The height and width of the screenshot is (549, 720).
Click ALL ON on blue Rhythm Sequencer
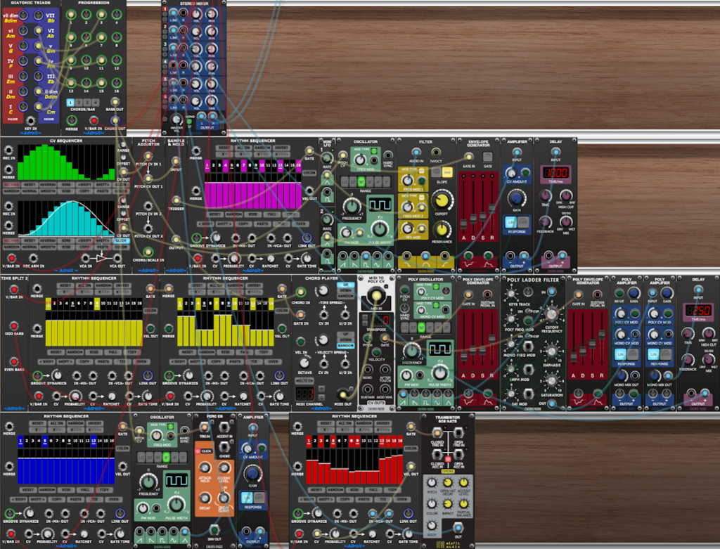click(56, 423)
